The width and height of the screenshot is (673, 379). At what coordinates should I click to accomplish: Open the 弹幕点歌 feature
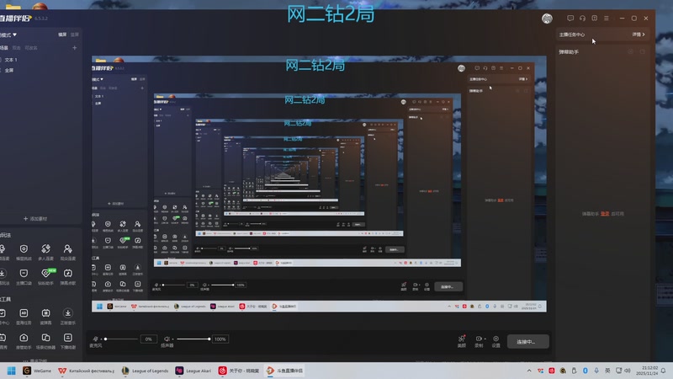68,277
